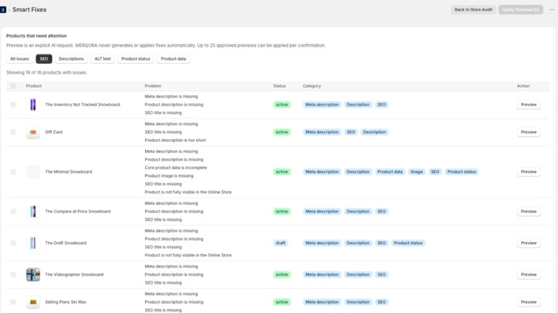Click the Selling Plans Ski Wax image
The image size is (558, 313).
click(x=33, y=302)
